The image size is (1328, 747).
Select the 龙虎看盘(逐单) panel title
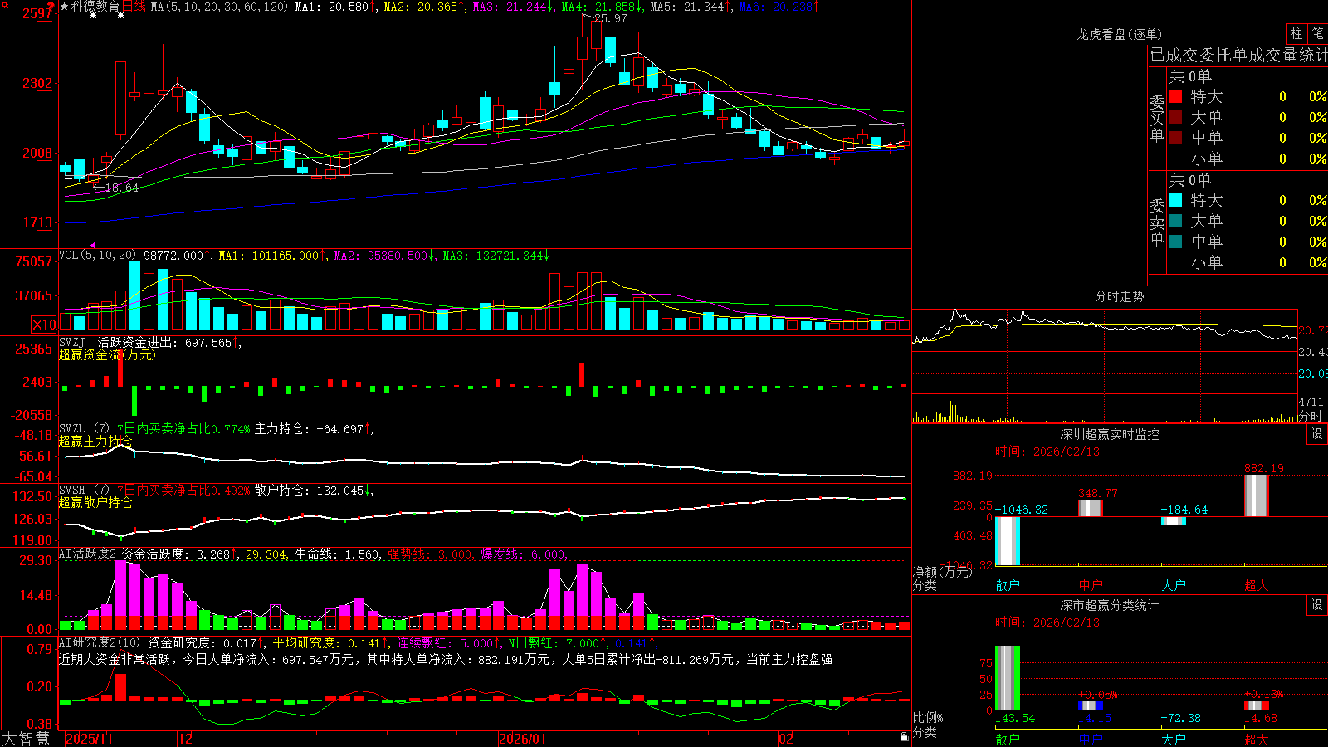pyautogui.click(x=1119, y=34)
